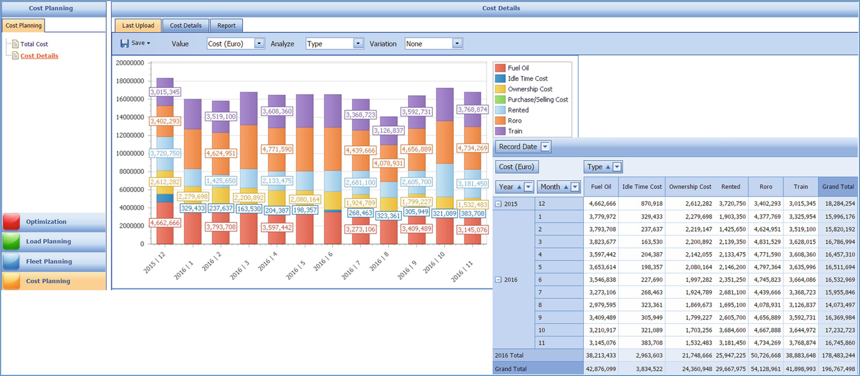Viewport: 860px width, 376px height.
Task: Click the Cost (Euro) pivot field button
Action: [517, 167]
